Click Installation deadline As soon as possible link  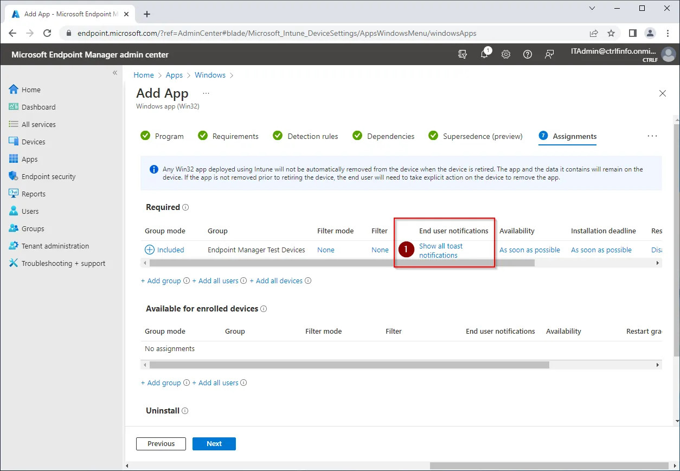601,250
